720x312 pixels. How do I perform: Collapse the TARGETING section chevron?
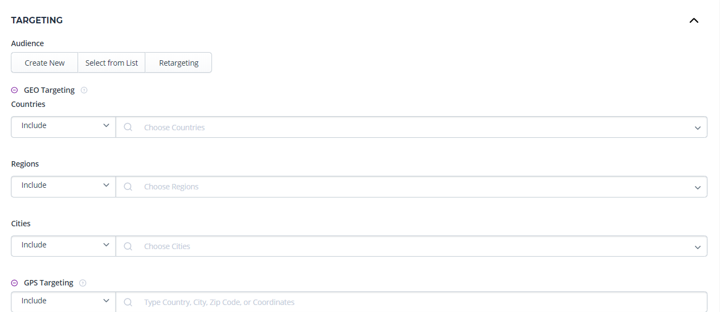click(x=693, y=21)
